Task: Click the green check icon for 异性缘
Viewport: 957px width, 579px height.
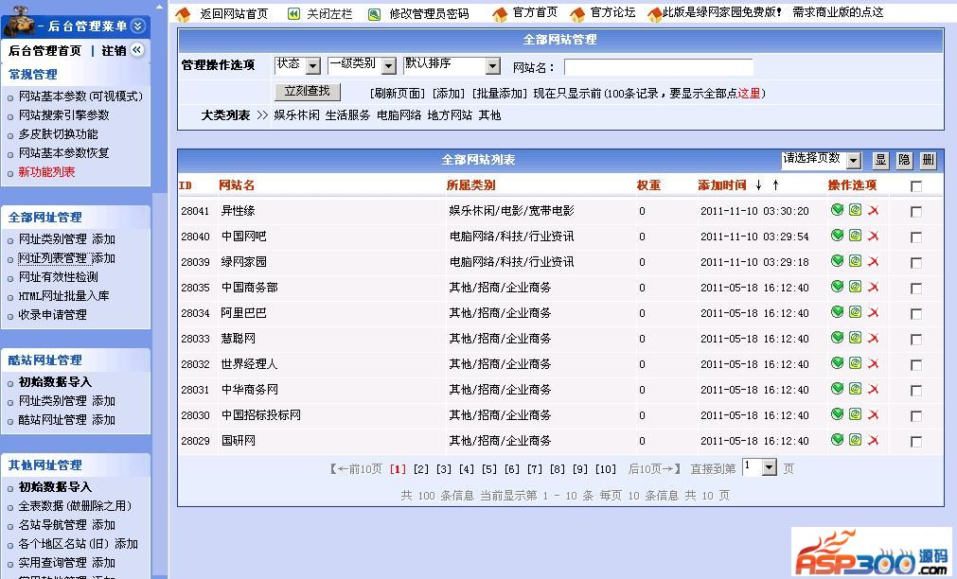Action: [837, 210]
